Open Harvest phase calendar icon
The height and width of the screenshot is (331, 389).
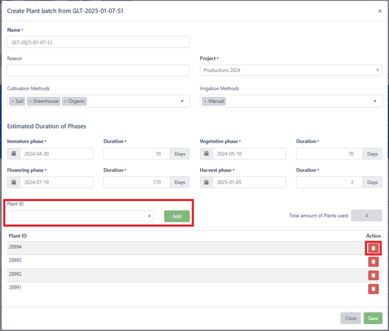tap(207, 182)
